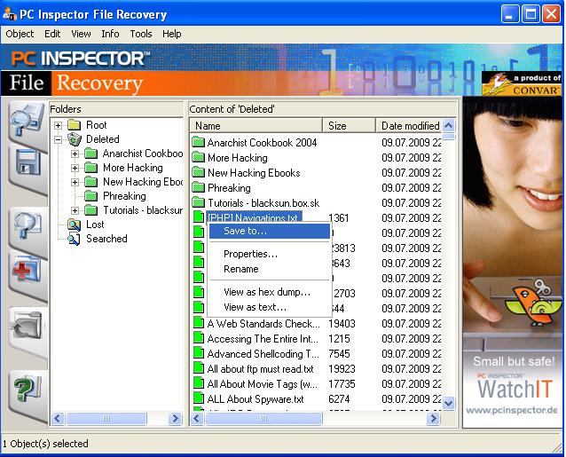Image resolution: width=566 pixels, height=457 pixels.
Task: Visit www.pcinspector.de link in ad
Action: click(512, 410)
